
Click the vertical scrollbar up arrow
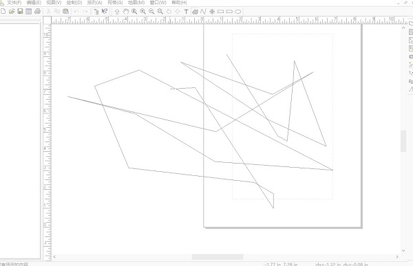pyautogui.click(x=403, y=27)
